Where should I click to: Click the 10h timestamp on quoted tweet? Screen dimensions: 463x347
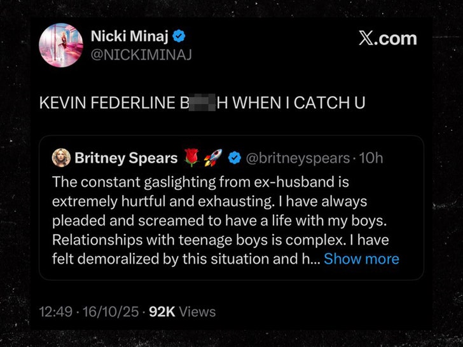point(371,158)
